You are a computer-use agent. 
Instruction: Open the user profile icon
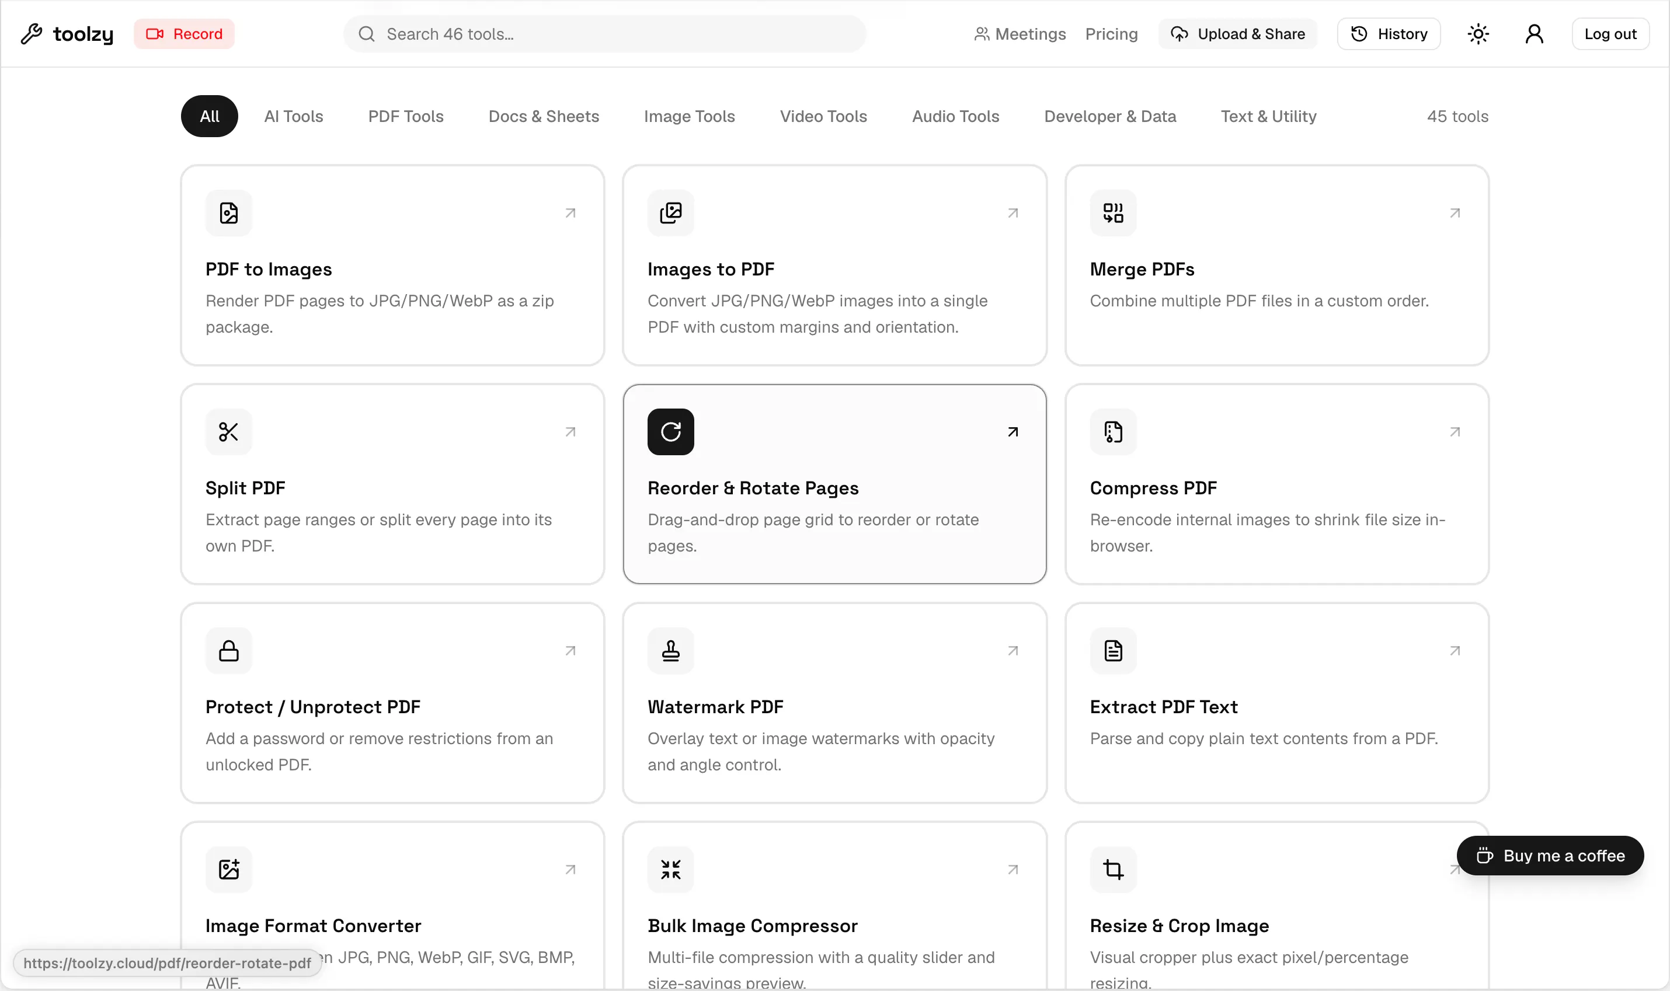[1535, 33]
